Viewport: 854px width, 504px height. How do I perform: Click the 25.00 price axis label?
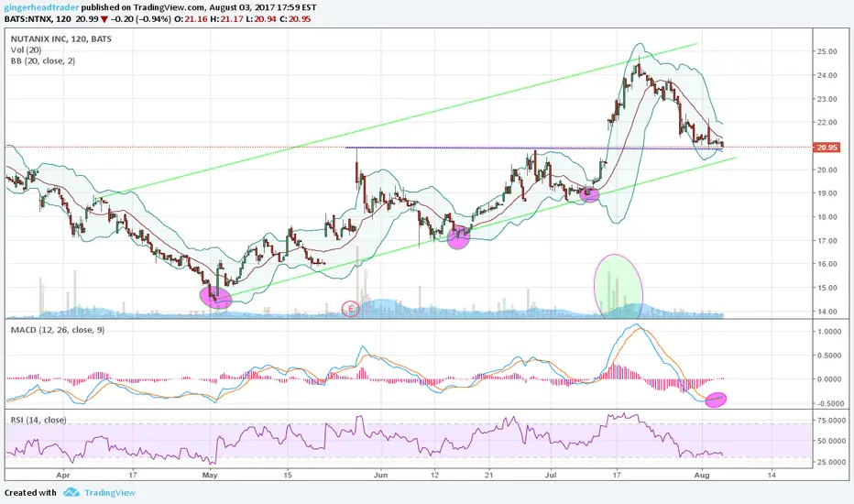(x=827, y=51)
